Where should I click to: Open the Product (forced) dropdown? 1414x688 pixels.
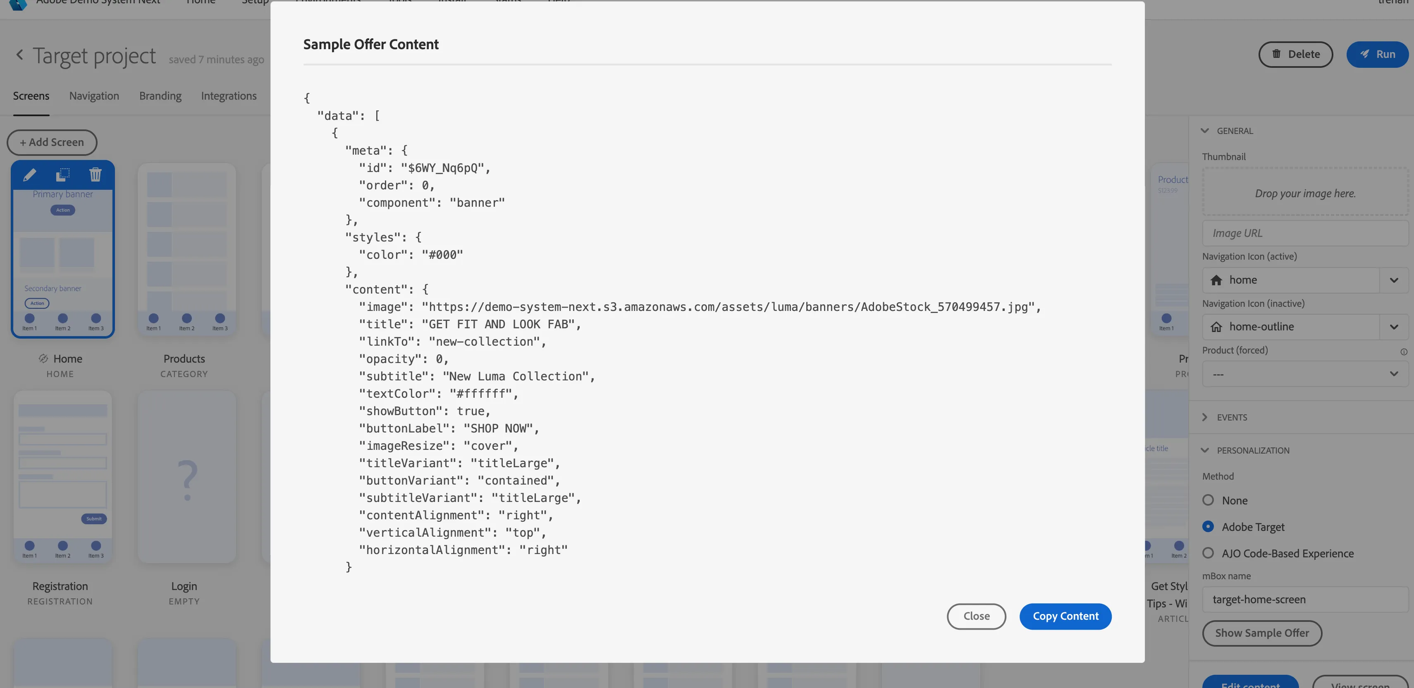click(x=1305, y=374)
